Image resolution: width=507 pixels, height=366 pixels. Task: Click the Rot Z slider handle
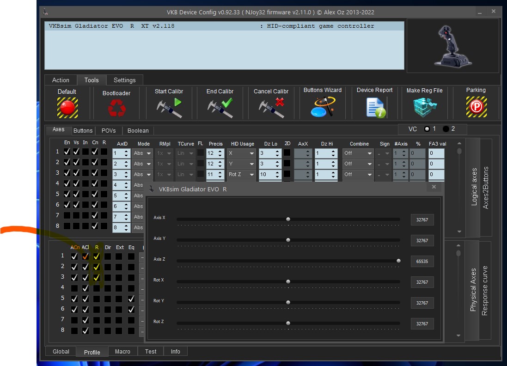(288, 323)
